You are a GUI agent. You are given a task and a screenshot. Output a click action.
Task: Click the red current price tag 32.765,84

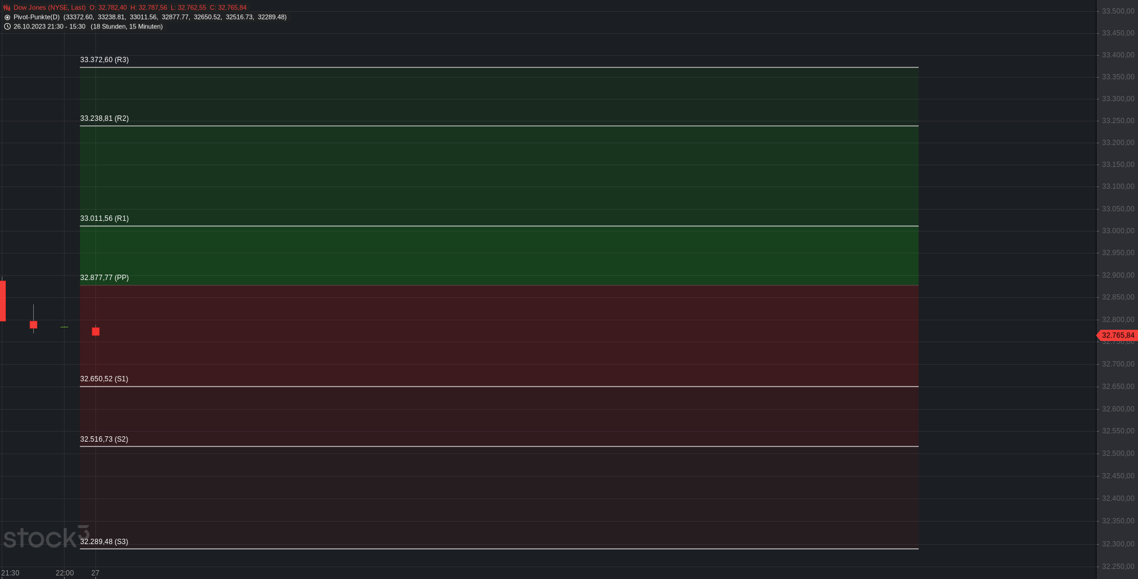click(x=1117, y=335)
